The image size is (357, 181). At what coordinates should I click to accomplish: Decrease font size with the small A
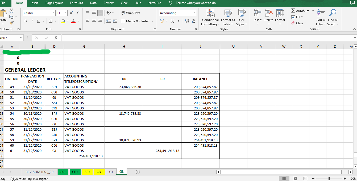click(x=78, y=13)
